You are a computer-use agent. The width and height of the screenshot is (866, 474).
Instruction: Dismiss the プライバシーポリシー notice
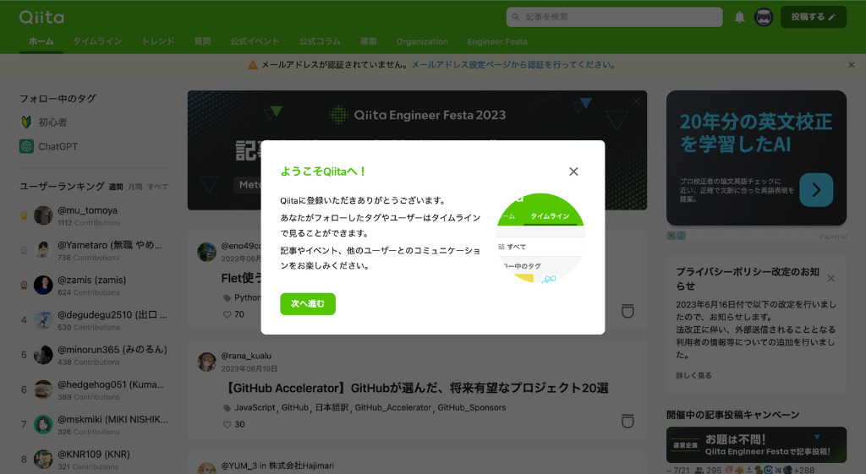point(830,279)
